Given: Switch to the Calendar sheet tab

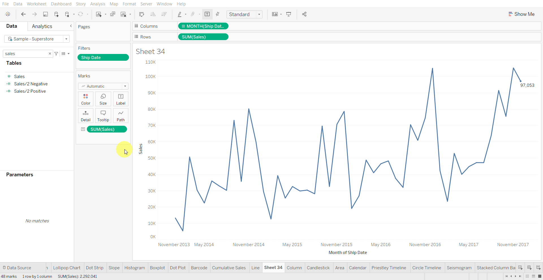Looking at the screenshot, I should [x=357, y=268].
